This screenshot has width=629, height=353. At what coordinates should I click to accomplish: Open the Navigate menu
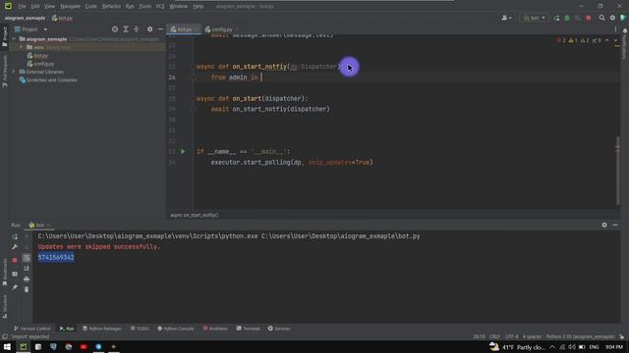click(70, 7)
